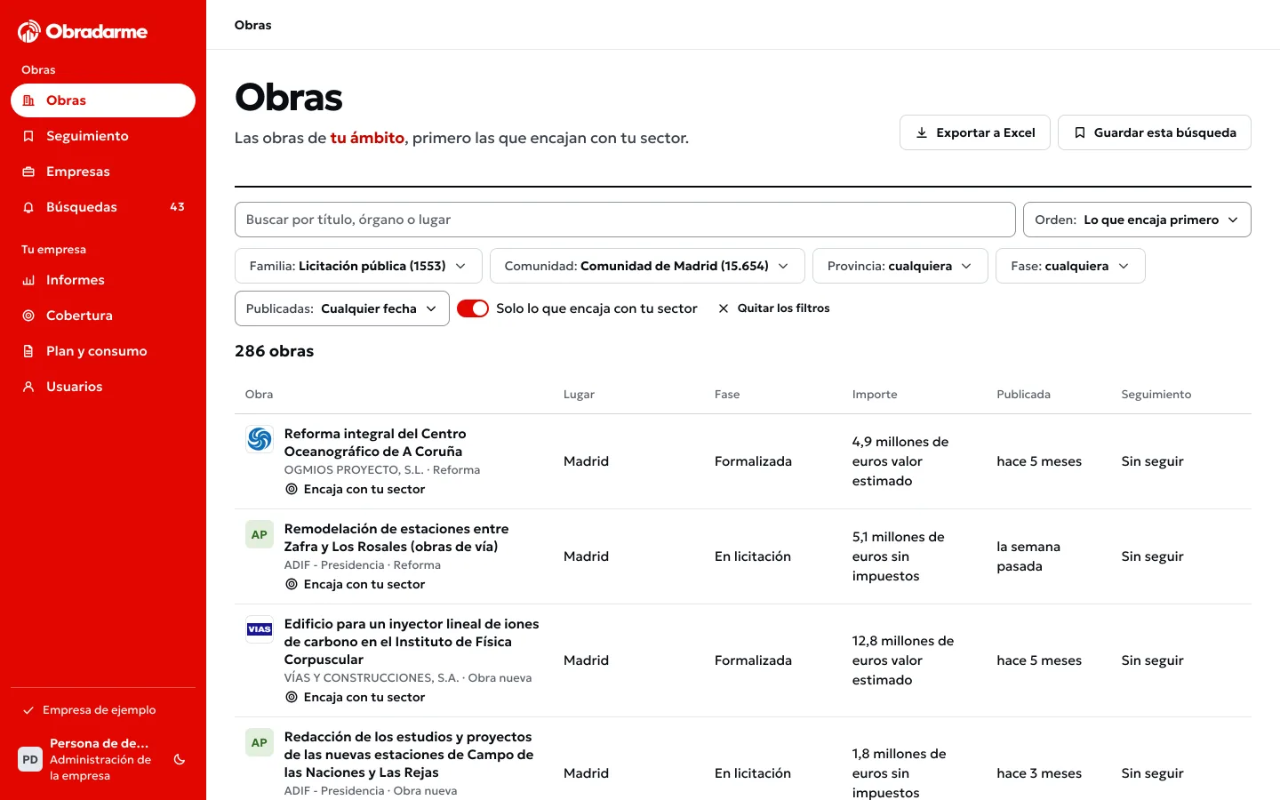
Task: Click the X icon of Quitar los filtros
Action: 724,308
